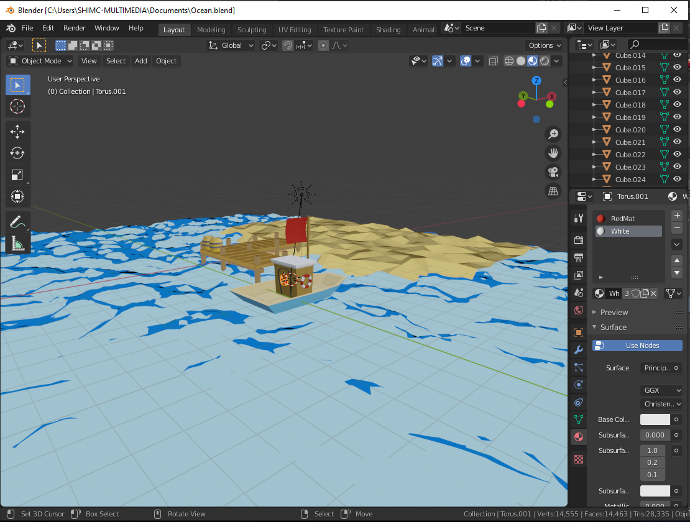
Task: Click the Use Nodes button
Action: (637, 345)
